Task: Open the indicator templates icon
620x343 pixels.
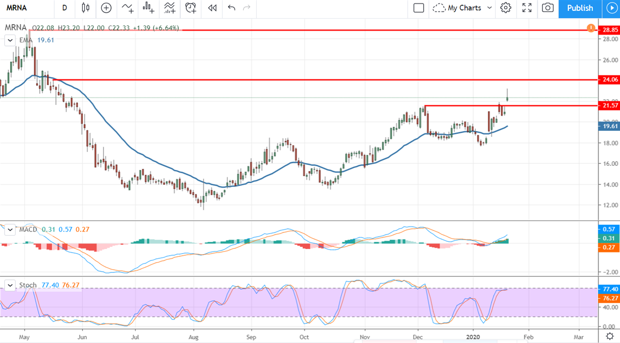Action: (x=169, y=8)
